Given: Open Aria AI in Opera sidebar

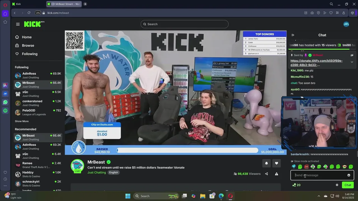Looking at the screenshot, I should tap(5, 85).
